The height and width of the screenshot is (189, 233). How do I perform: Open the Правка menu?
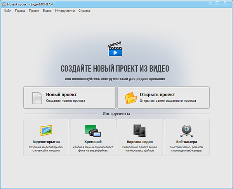[20, 11]
